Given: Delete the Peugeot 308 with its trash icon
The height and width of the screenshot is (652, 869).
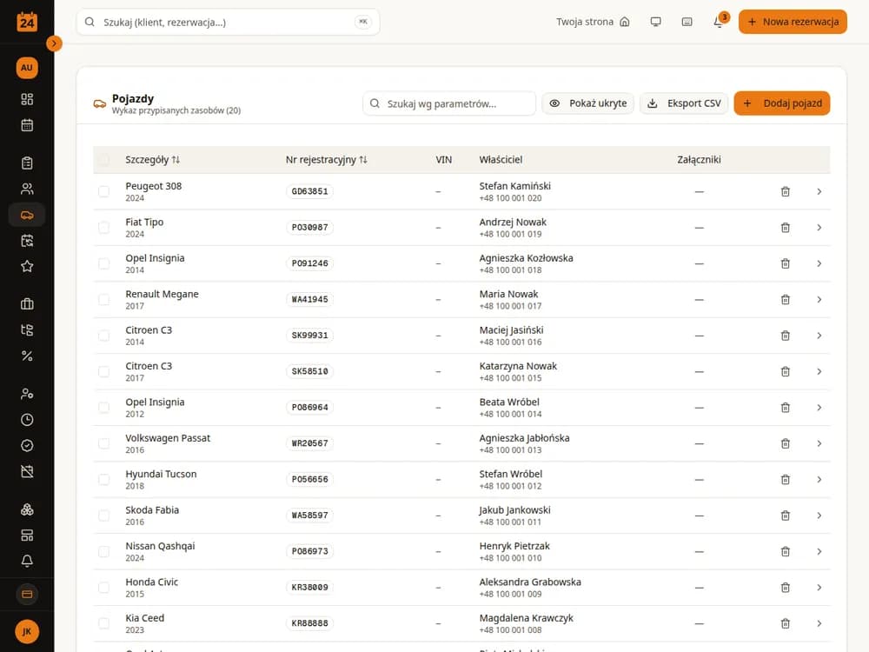Looking at the screenshot, I should [x=785, y=192].
